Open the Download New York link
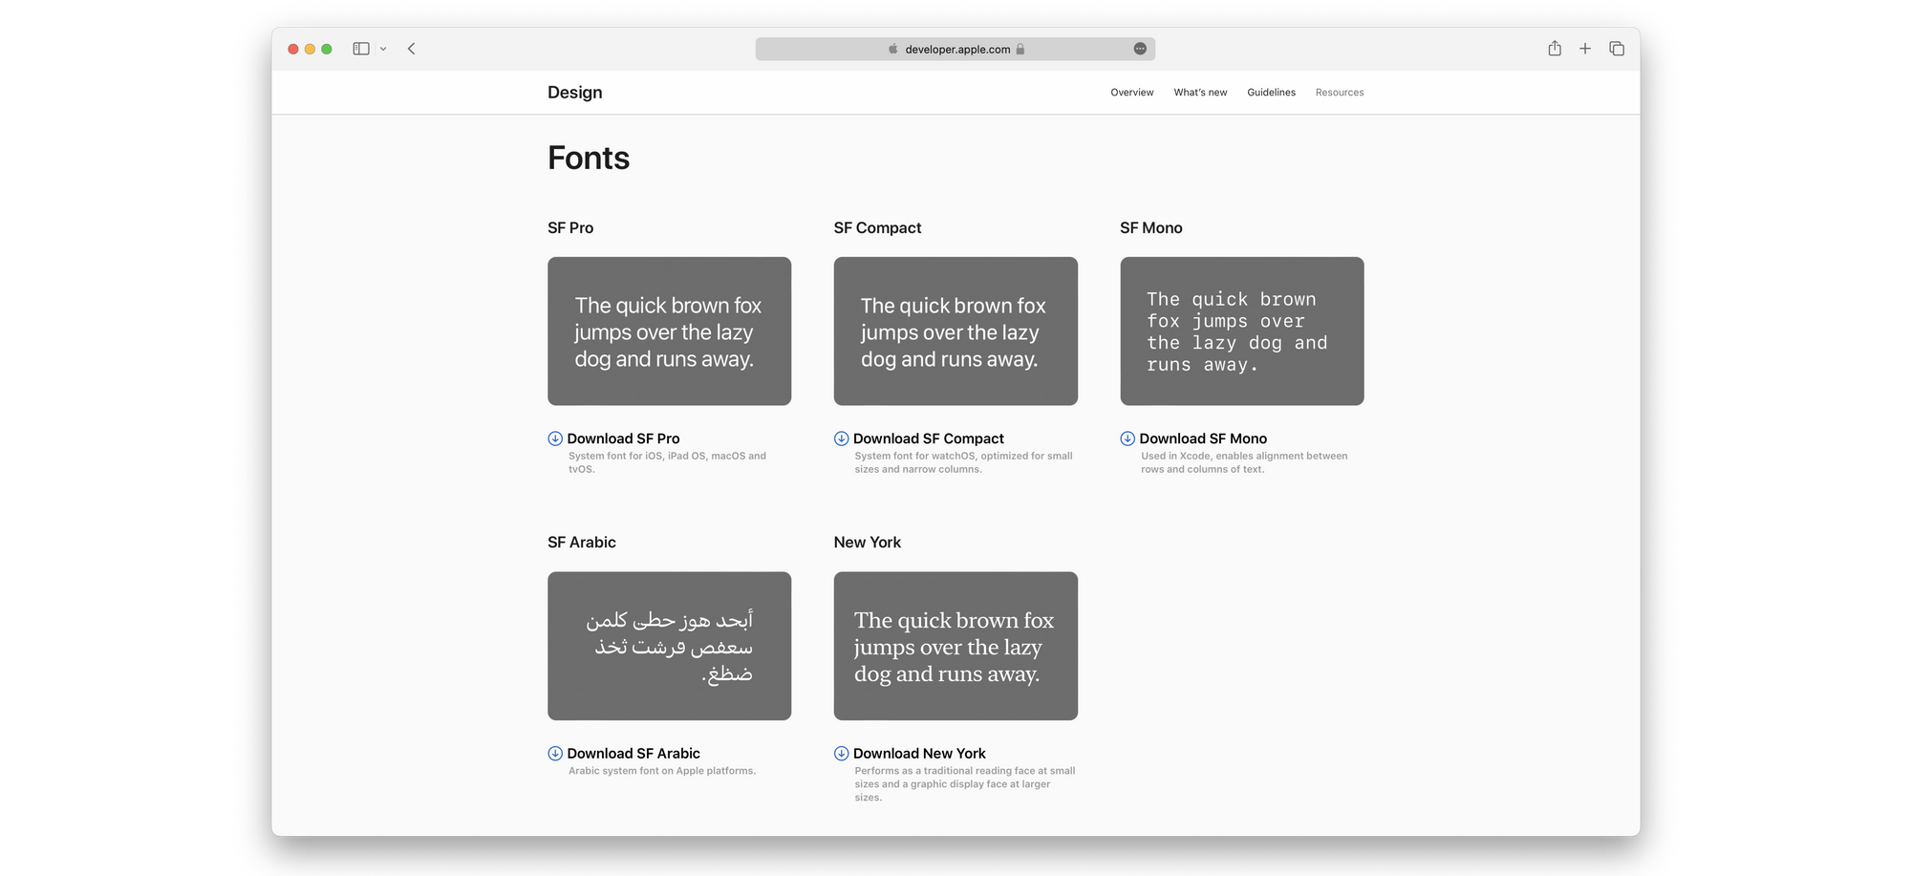This screenshot has width=1911, height=876. pyautogui.click(x=919, y=754)
